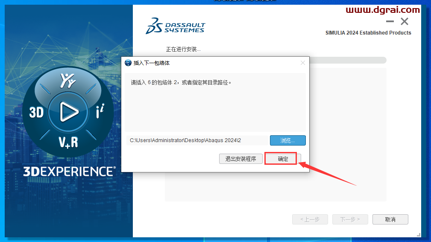The width and height of the screenshot is (431, 242).
Task: Click the 取消 cancel button in installer
Action: [390, 219]
